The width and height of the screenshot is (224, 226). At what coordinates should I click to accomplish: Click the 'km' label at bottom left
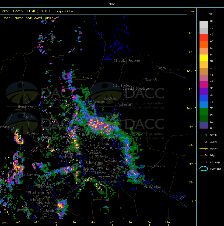(4, 223)
